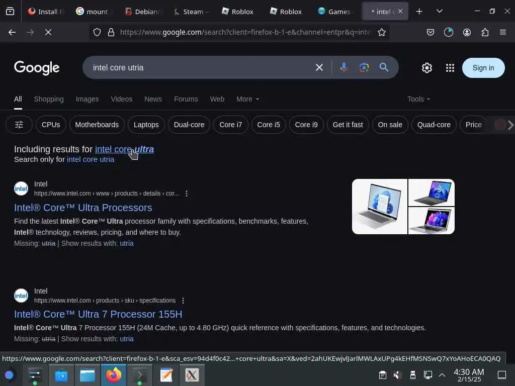Open the Extensions puzzle icon
515x386 pixels.
pos(485,32)
